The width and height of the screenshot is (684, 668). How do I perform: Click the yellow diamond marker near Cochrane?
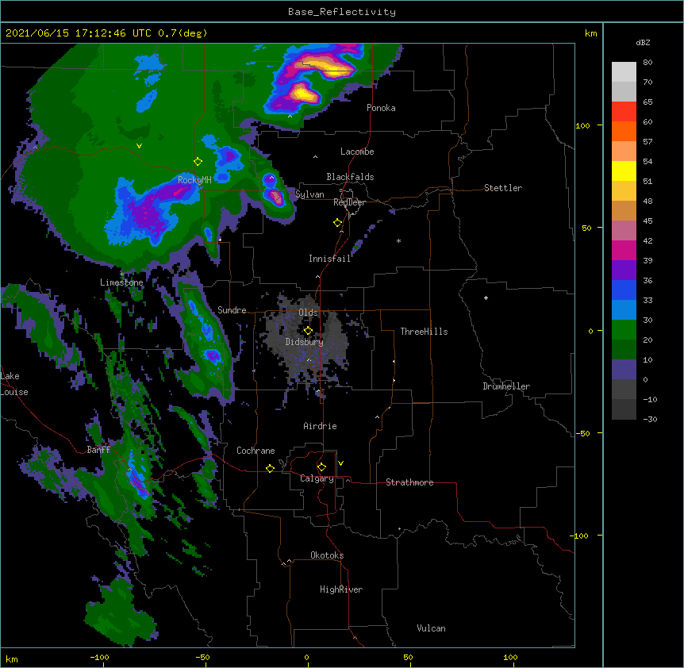click(270, 468)
